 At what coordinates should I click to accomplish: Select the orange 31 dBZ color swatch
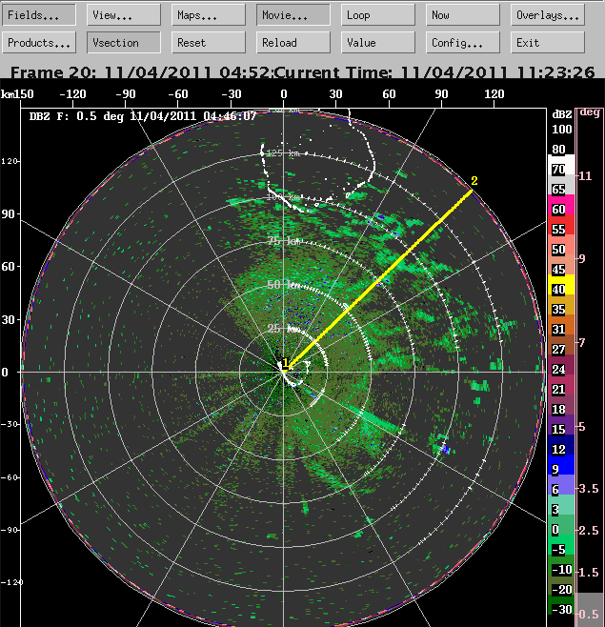tap(561, 325)
